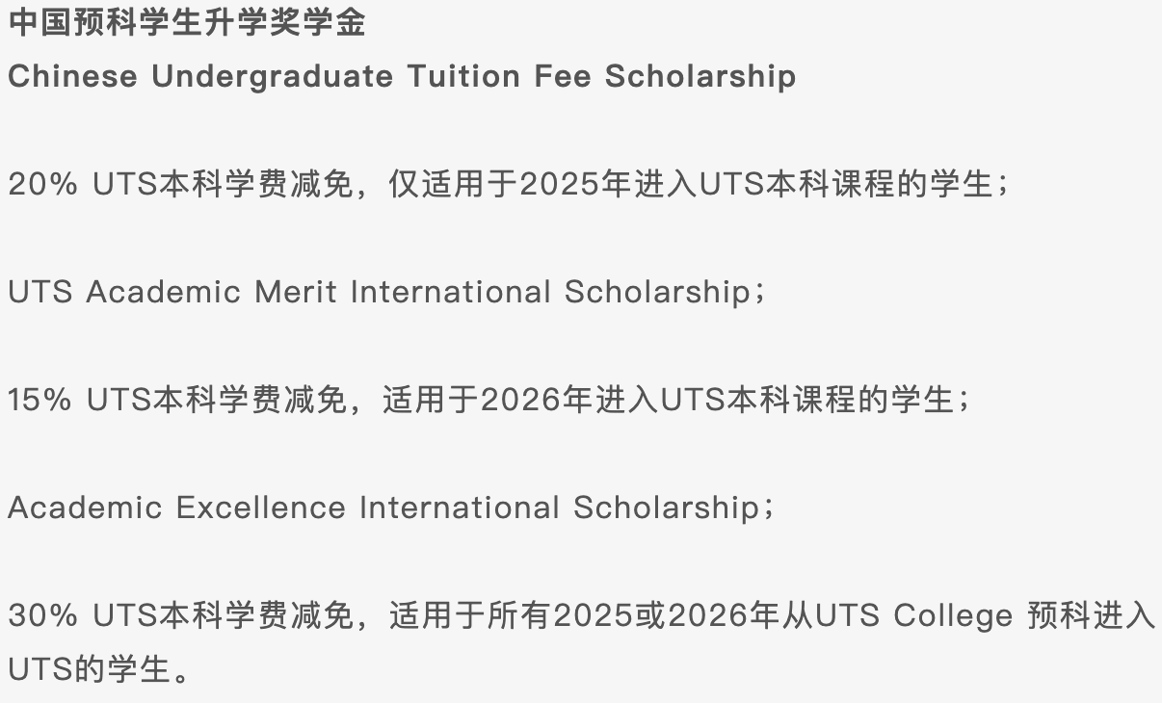Click UTS Academic Merit International Scholarship text
Viewport: 1162px width, 703px height.
click(x=379, y=292)
